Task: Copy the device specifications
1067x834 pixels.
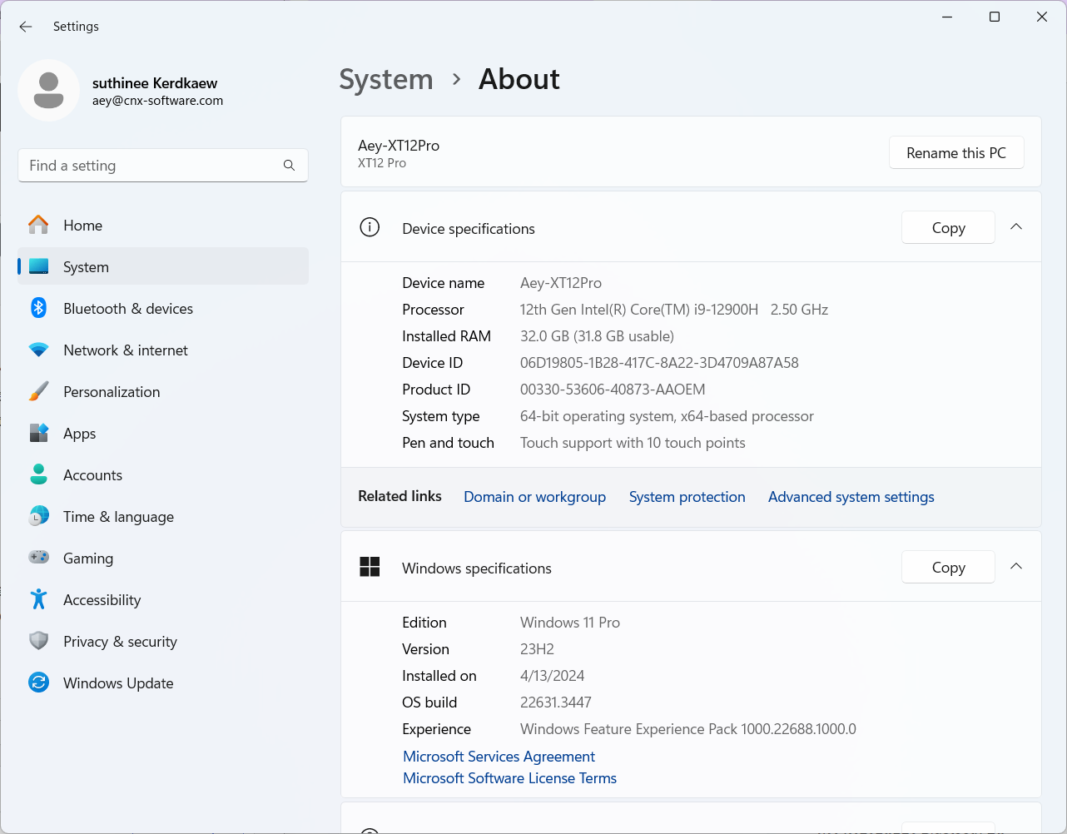Action: pyautogui.click(x=948, y=227)
